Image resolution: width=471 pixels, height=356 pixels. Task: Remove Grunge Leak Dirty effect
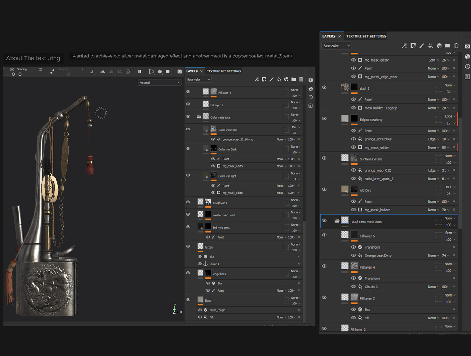coord(454,256)
